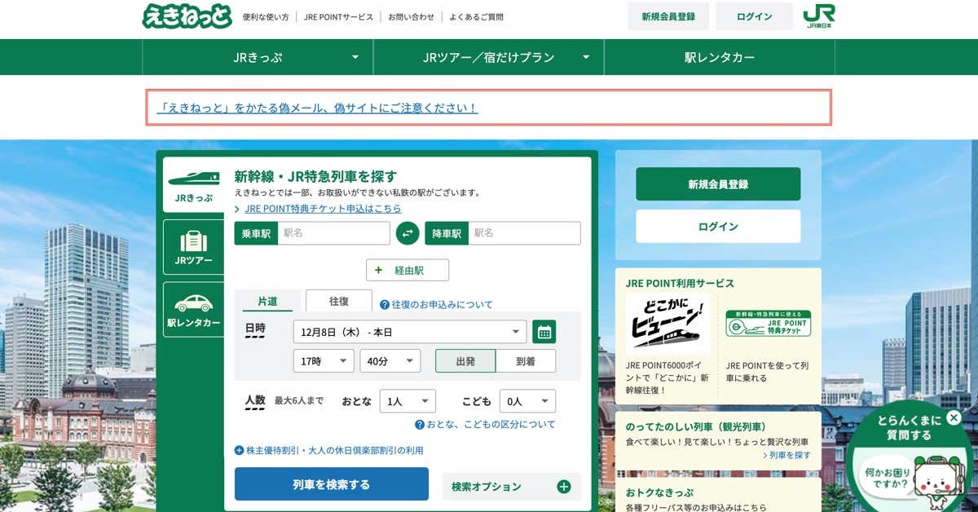Open the minute dropdown showing 40分
978x512 pixels.
pyautogui.click(x=390, y=361)
